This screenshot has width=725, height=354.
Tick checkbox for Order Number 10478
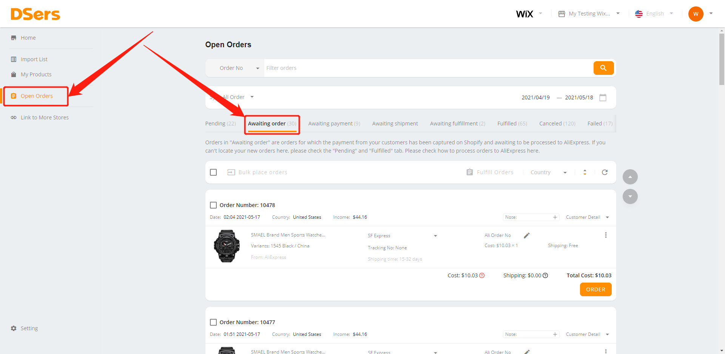(213, 205)
